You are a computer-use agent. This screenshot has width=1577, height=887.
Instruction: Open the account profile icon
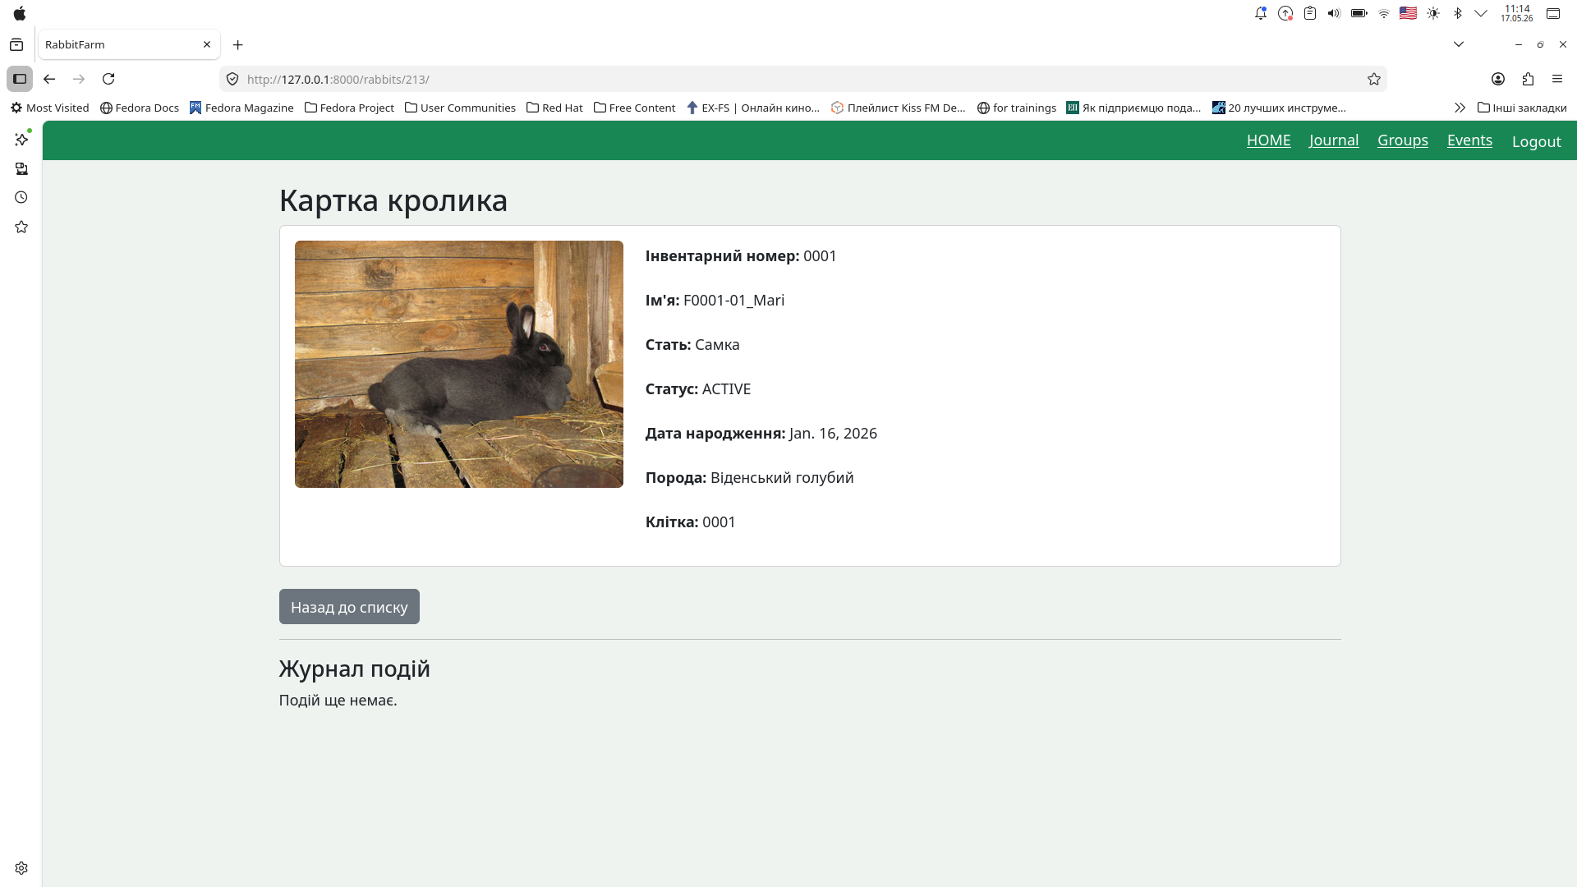pos(1498,79)
